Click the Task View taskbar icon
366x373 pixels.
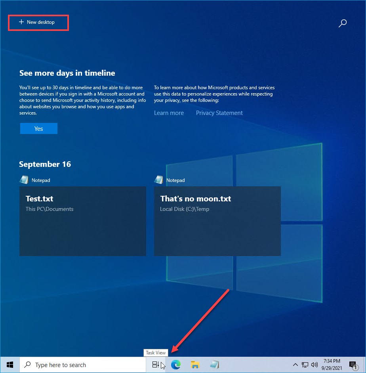[155, 365]
